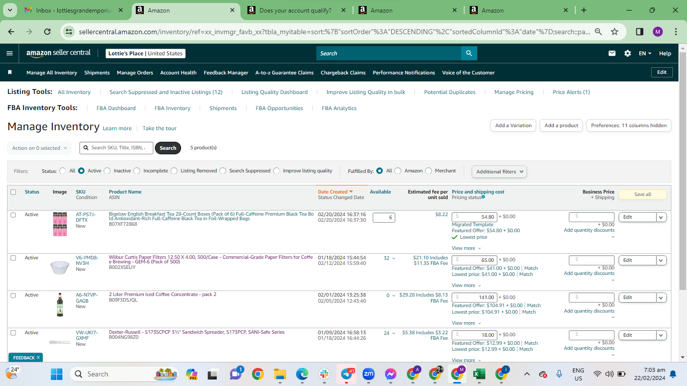Go back using browser back arrow
The width and height of the screenshot is (687, 386).
tap(12, 32)
